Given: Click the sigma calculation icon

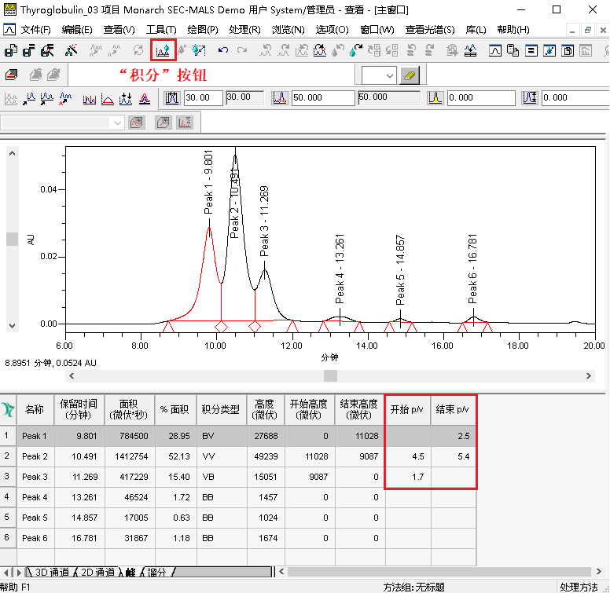Looking at the screenshot, I should point(186,123).
